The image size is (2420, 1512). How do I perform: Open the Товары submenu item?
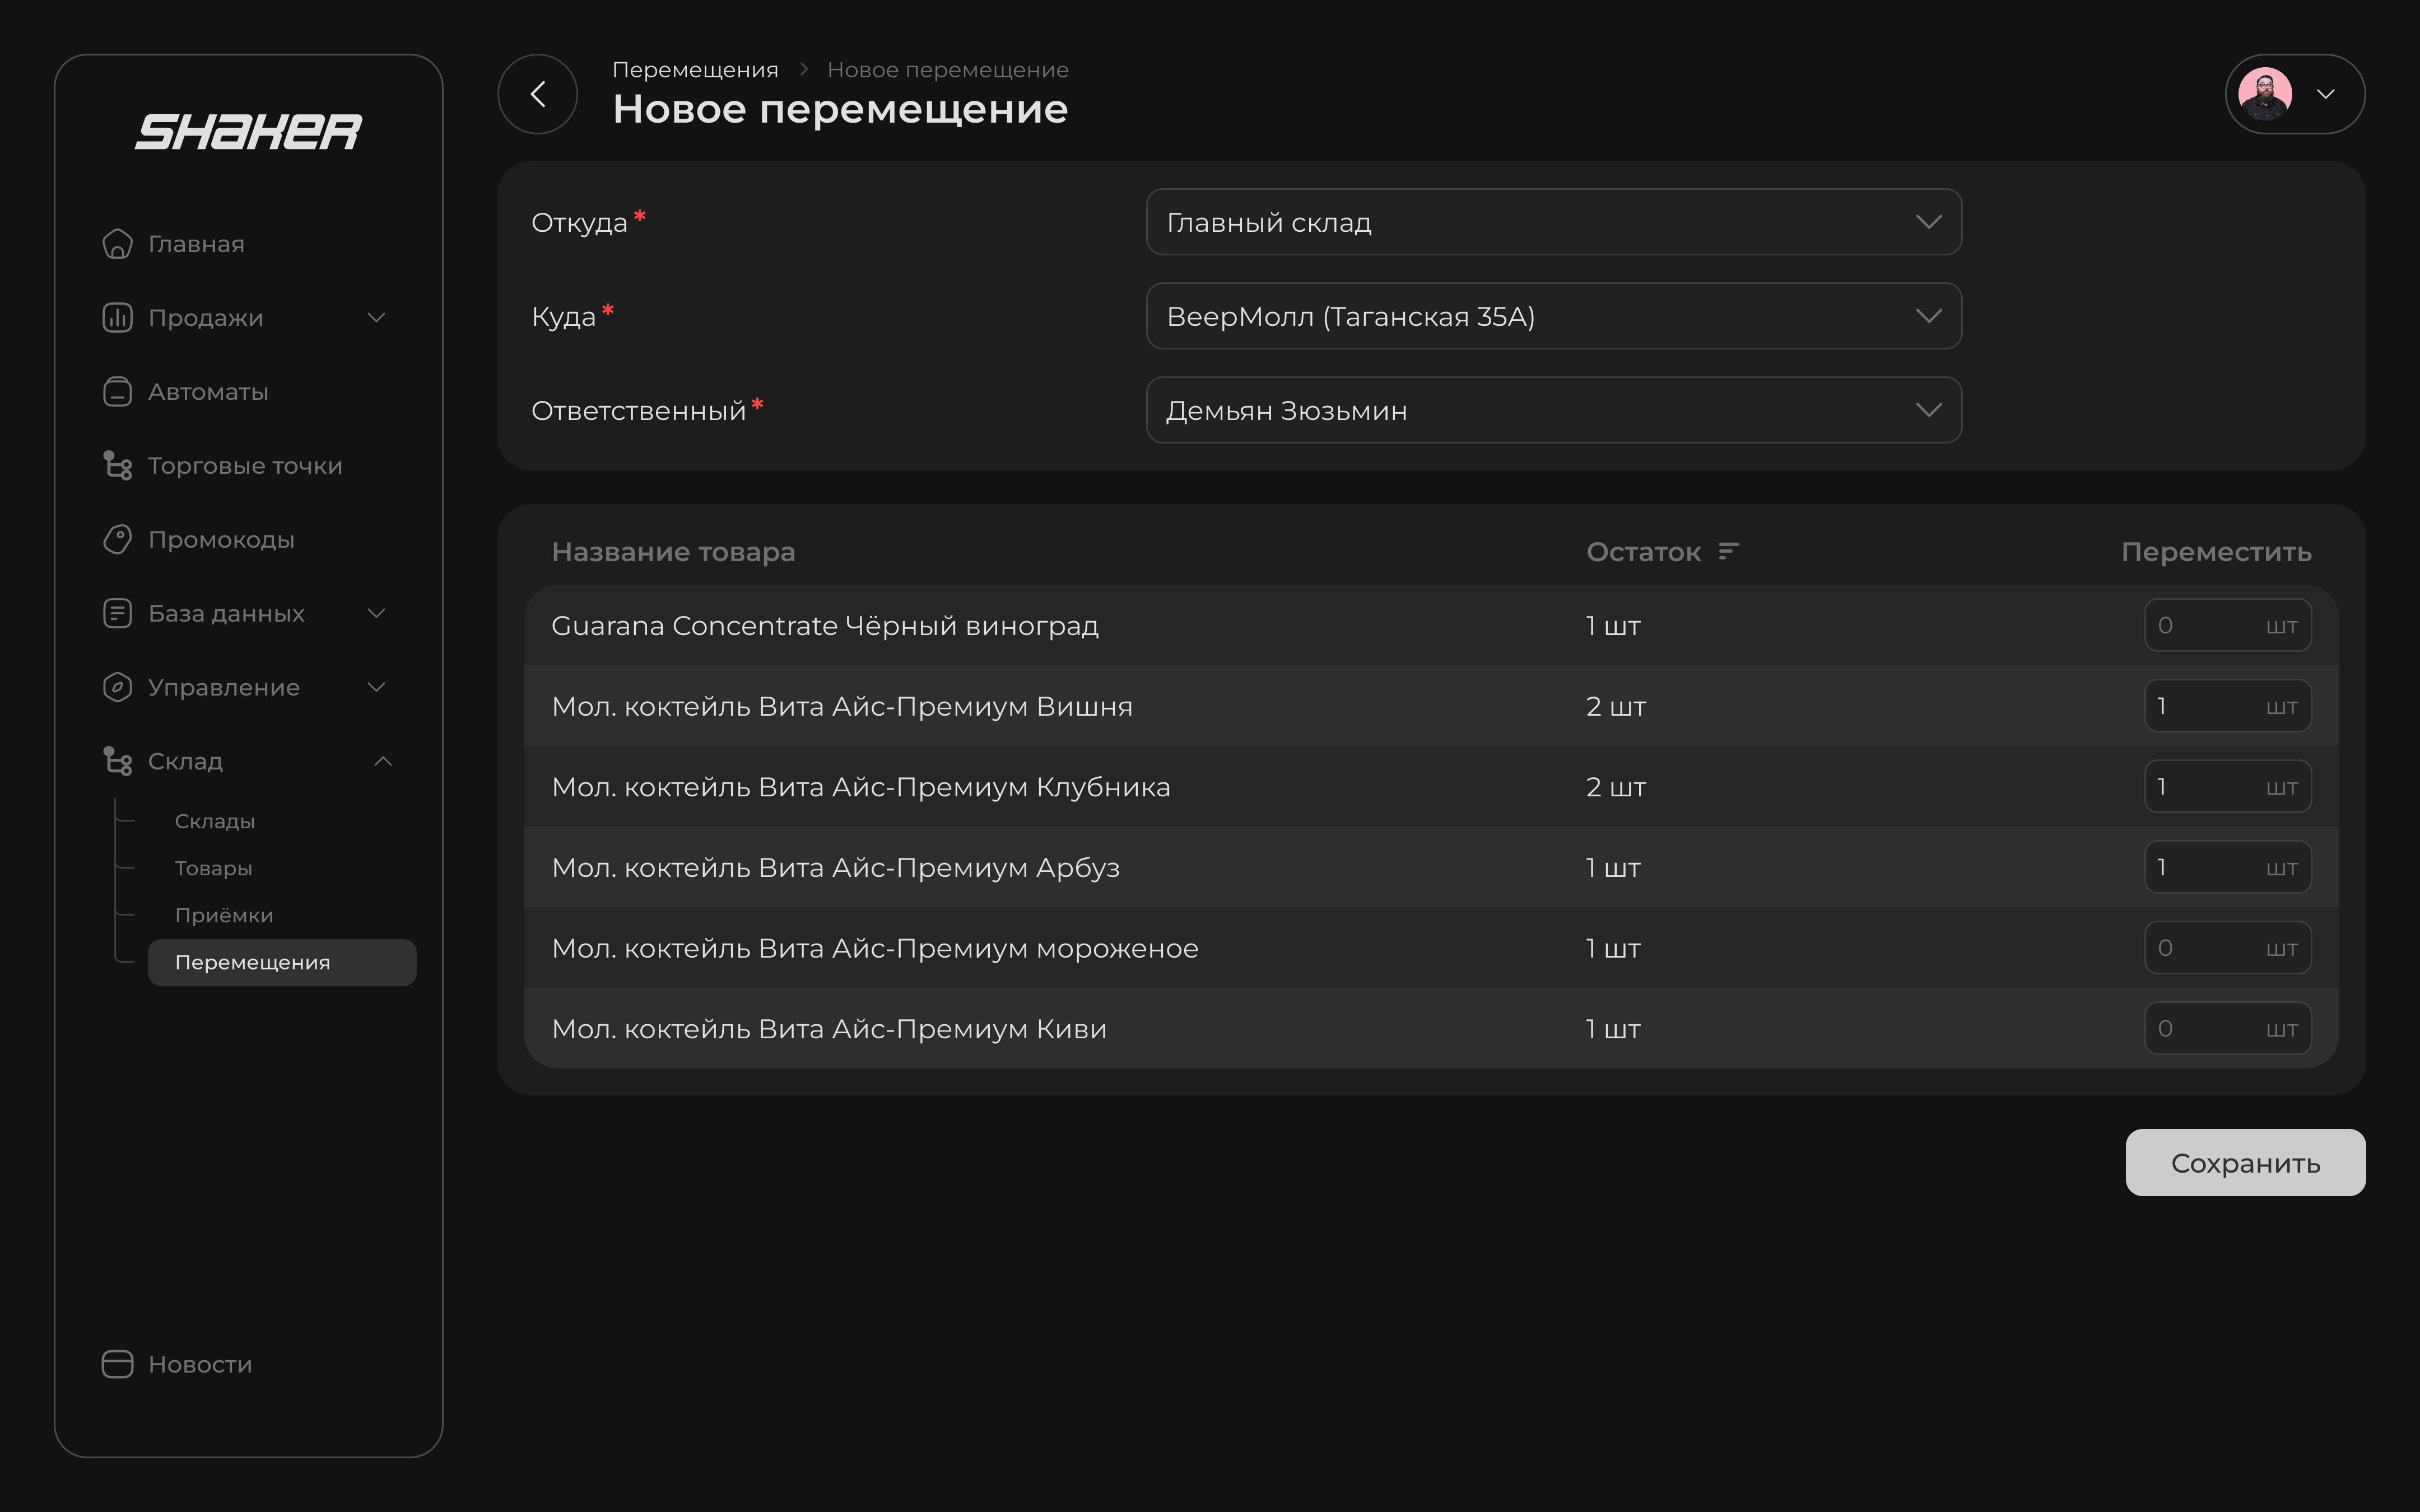[213, 868]
